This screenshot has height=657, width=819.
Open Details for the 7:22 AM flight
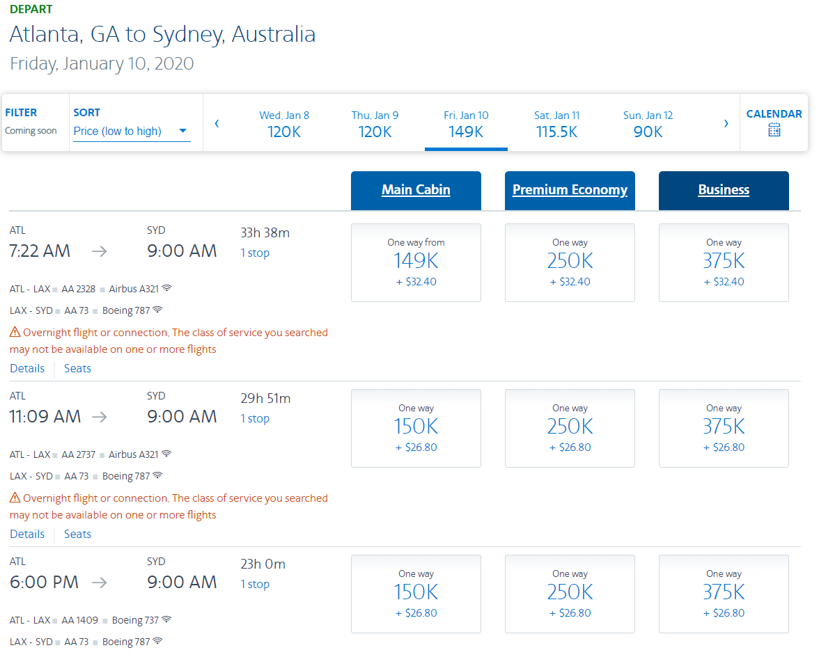27,369
